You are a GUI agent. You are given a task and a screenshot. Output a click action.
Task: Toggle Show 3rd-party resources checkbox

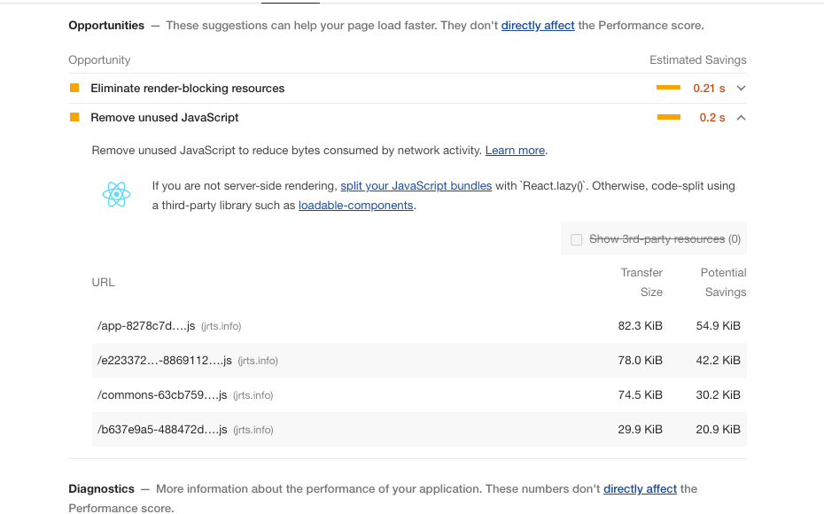(x=577, y=239)
